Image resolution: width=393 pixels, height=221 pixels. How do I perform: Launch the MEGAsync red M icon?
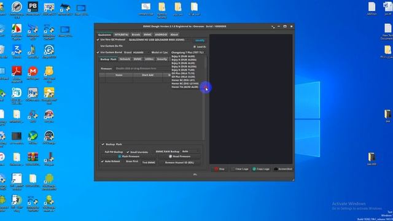point(33,72)
